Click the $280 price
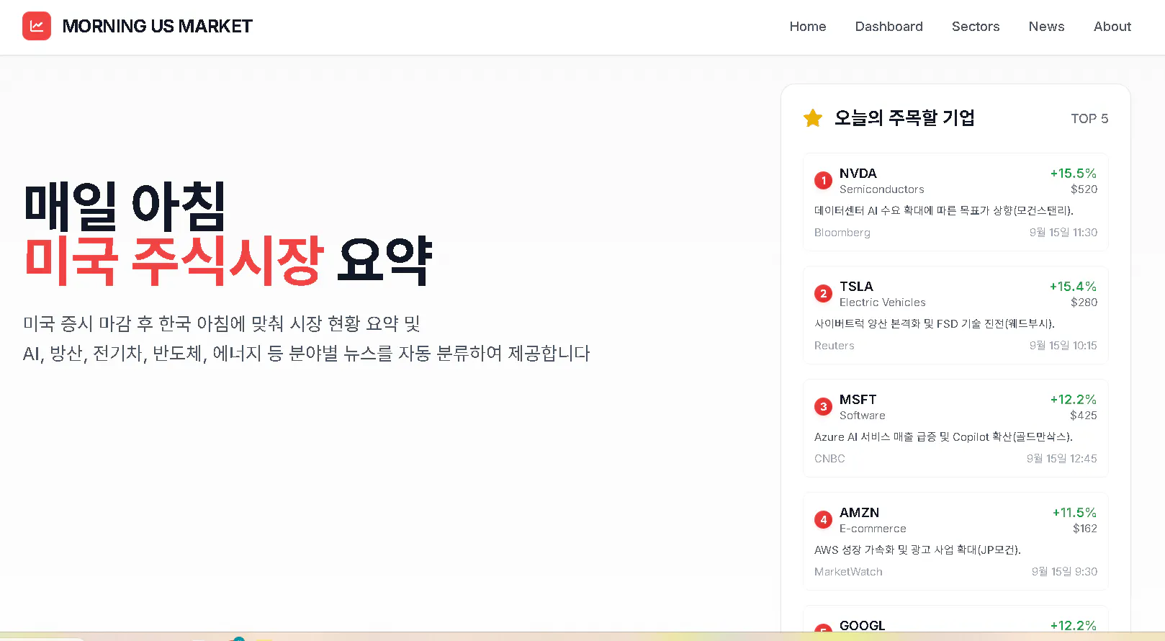Viewport: 1165px width, 641px height. [x=1084, y=302]
